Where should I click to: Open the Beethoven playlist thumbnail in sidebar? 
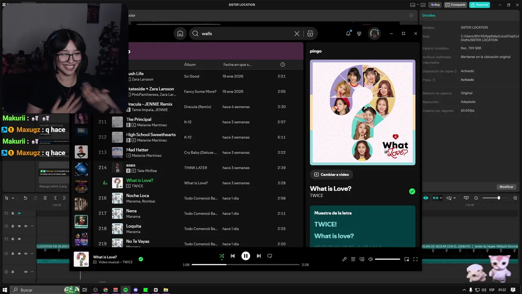(x=81, y=221)
